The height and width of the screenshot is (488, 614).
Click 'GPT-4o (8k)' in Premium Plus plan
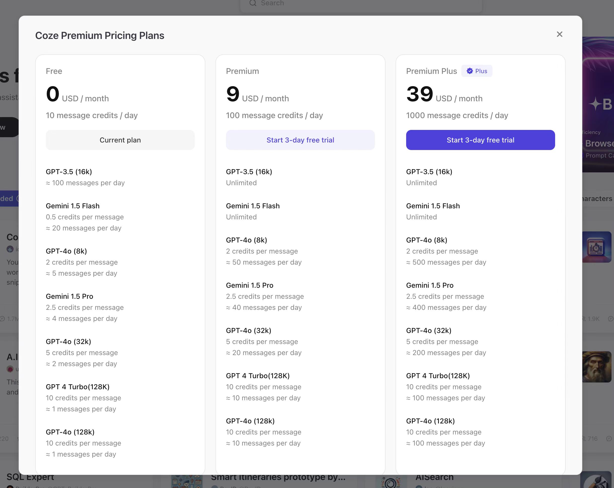tap(427, 240)
